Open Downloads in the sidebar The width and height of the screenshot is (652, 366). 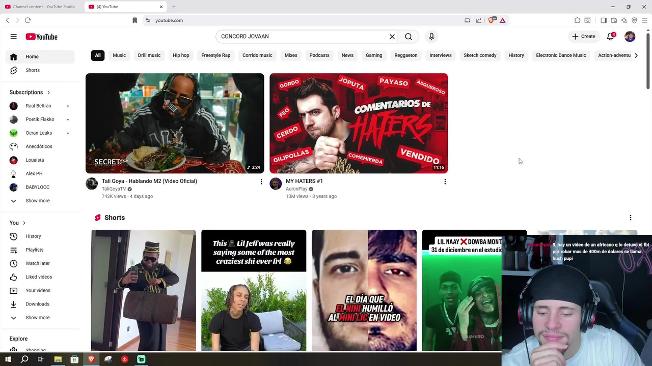pyautogui.click(x=40, y=304)
